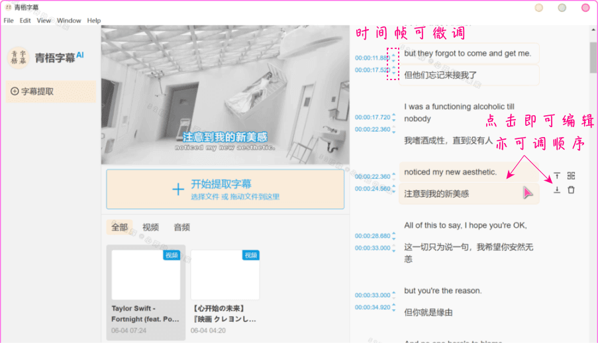
Task: Click the date '06-04 04:20'
Action: click(x=208, y=330)
